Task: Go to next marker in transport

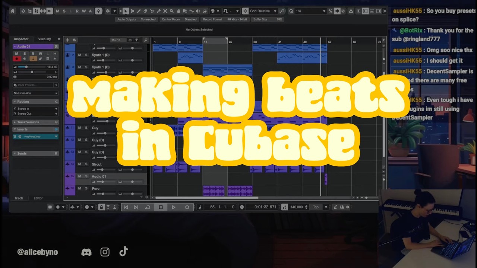Action: point(136,207)
